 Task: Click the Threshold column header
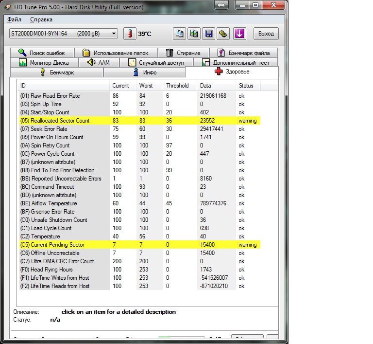[177, 85]
